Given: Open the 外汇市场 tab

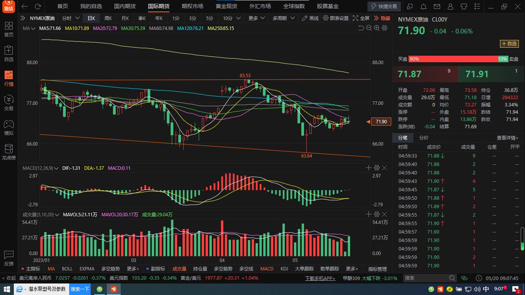Looking at the screenshot, I should point(260,6).
